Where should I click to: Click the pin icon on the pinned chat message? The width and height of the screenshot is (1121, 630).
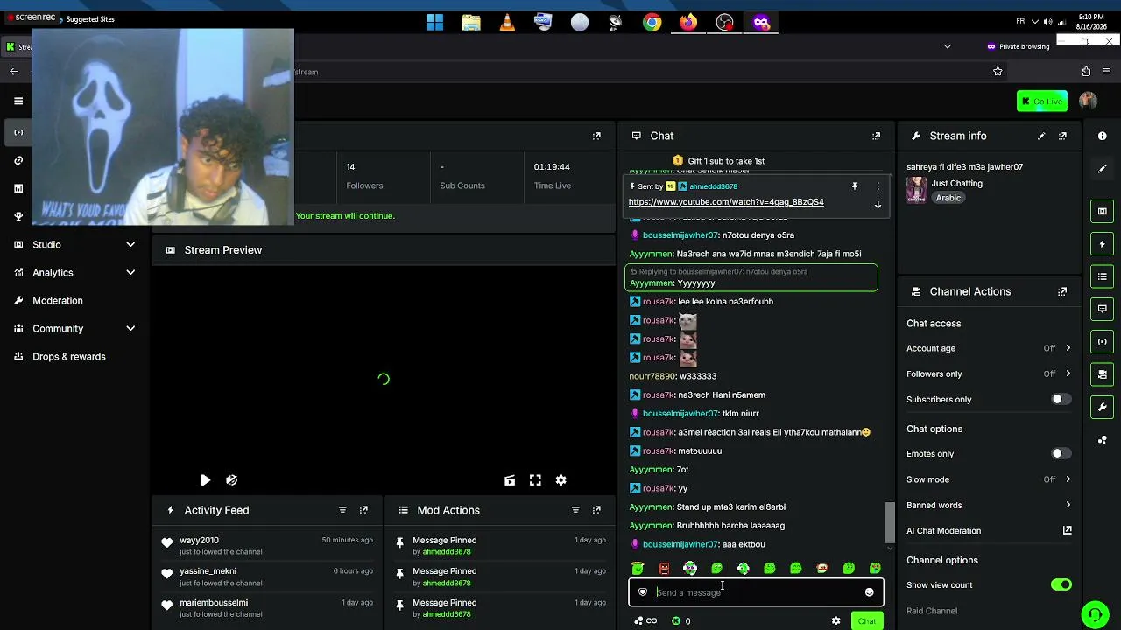pyautogui.click(x=854, y=186)
